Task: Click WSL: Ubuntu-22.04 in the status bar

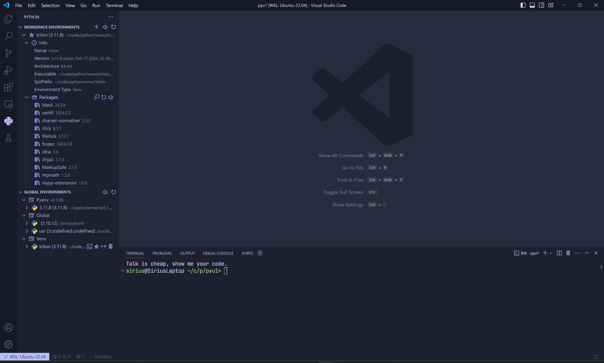Action: [25, 356]
